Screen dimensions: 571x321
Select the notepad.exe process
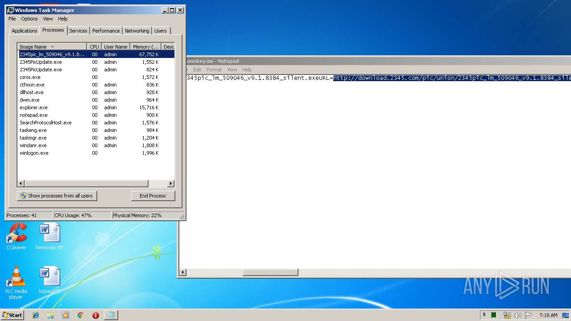(96, 115)
